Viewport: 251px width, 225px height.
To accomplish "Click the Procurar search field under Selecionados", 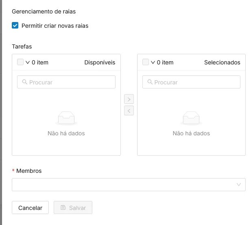I will click(x=191, y=82).
